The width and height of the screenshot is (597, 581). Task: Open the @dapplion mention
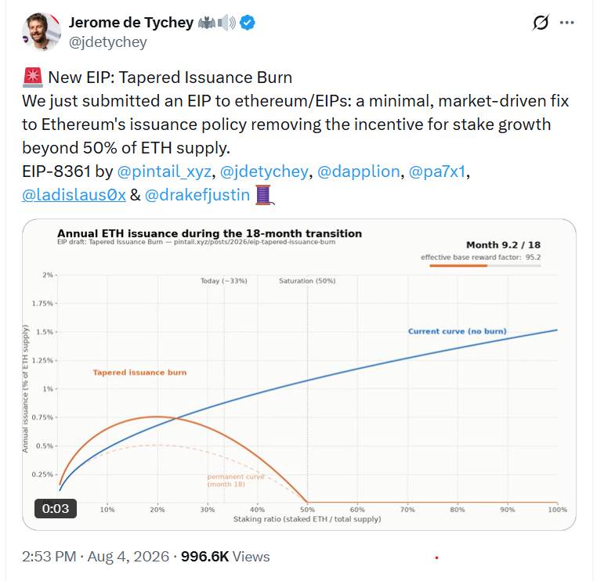click(358, 171)
